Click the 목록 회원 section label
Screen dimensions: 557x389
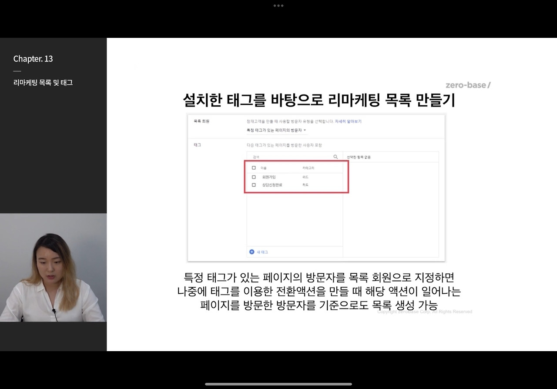coord(201,121)
